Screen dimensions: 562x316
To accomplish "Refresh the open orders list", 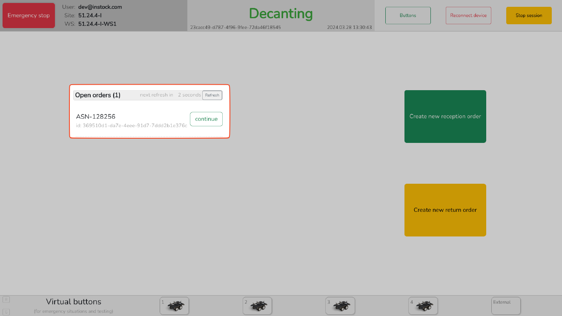I will coord(212,95).
